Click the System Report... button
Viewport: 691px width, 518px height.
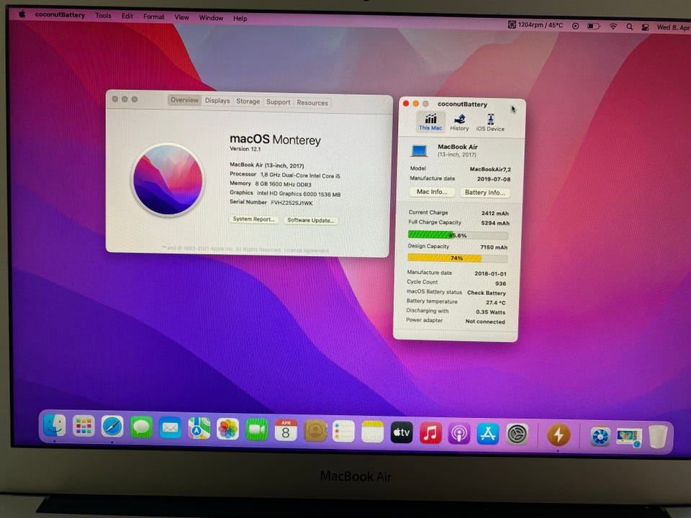[254, 219]
